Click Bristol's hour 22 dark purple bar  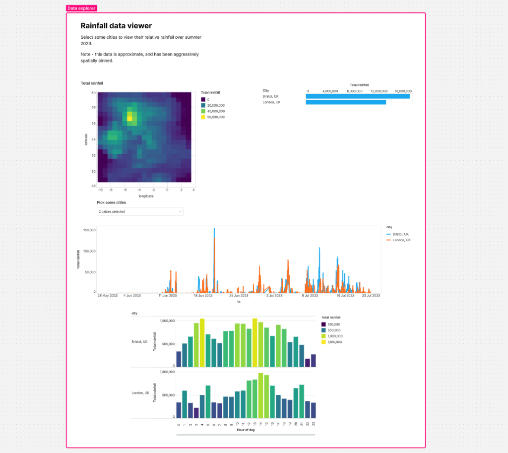tap(308, 363)
